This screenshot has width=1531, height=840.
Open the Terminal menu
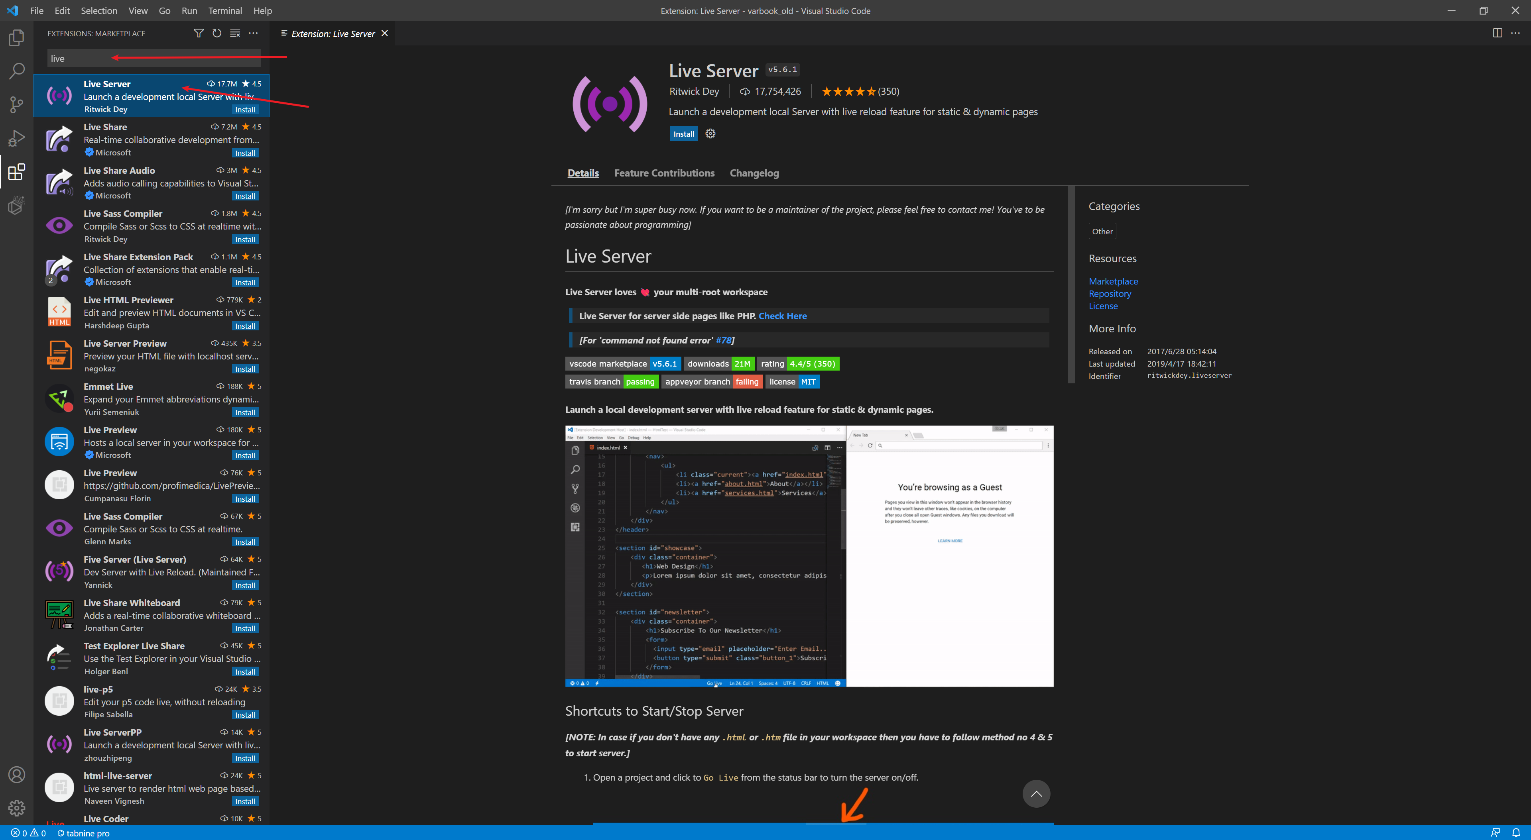click(x=224, y=10)
